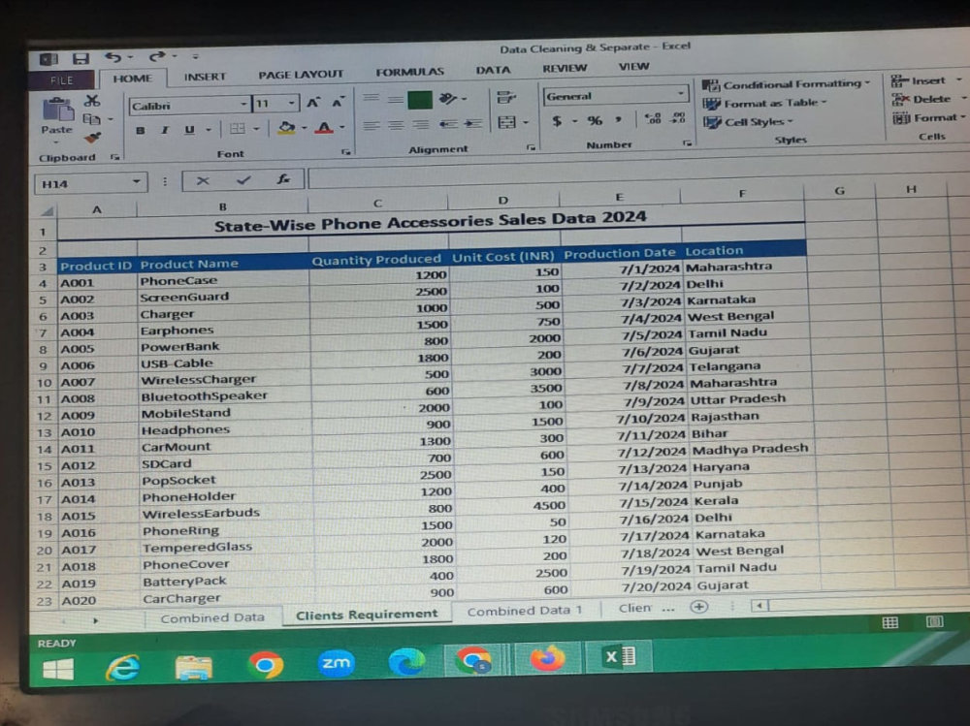The image size is (970, 726).
Task: Click in the formula bar input field
Action: [637, 174]
